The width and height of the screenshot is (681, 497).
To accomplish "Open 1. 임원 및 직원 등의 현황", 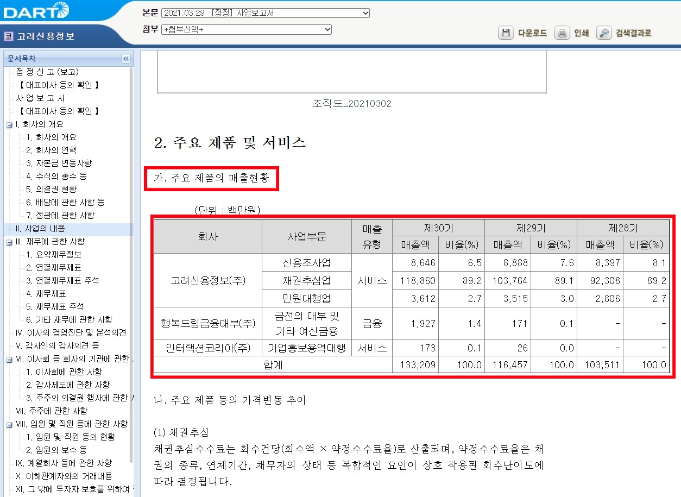I will (x=70, y=437).
